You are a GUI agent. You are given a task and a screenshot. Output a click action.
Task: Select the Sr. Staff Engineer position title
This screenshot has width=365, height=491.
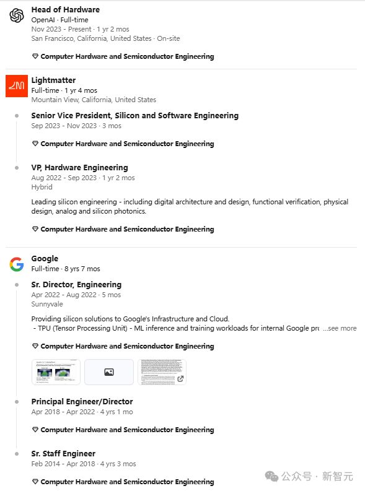(x=63, y=454)
